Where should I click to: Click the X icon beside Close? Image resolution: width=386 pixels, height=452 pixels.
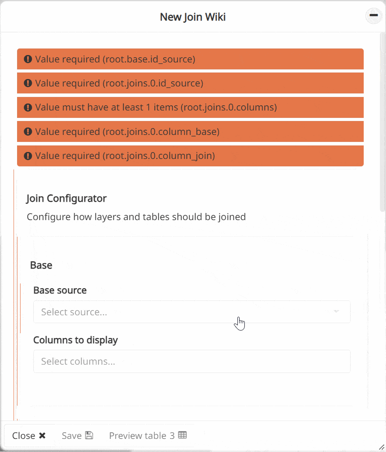click(42, 435)
